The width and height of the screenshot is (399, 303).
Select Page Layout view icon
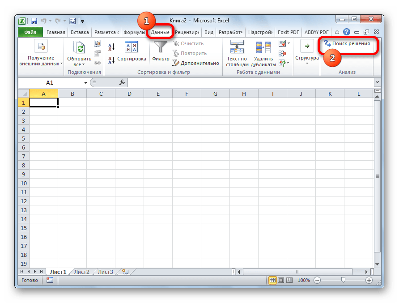click(281, 280)
